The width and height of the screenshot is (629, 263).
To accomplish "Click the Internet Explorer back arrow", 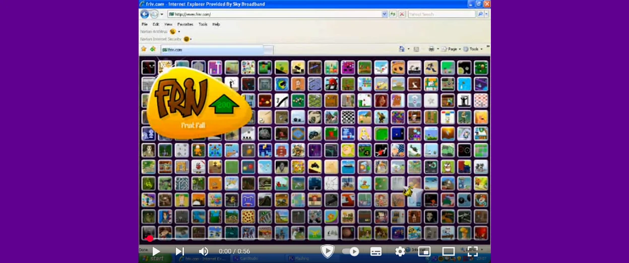I will click(145, 14).
